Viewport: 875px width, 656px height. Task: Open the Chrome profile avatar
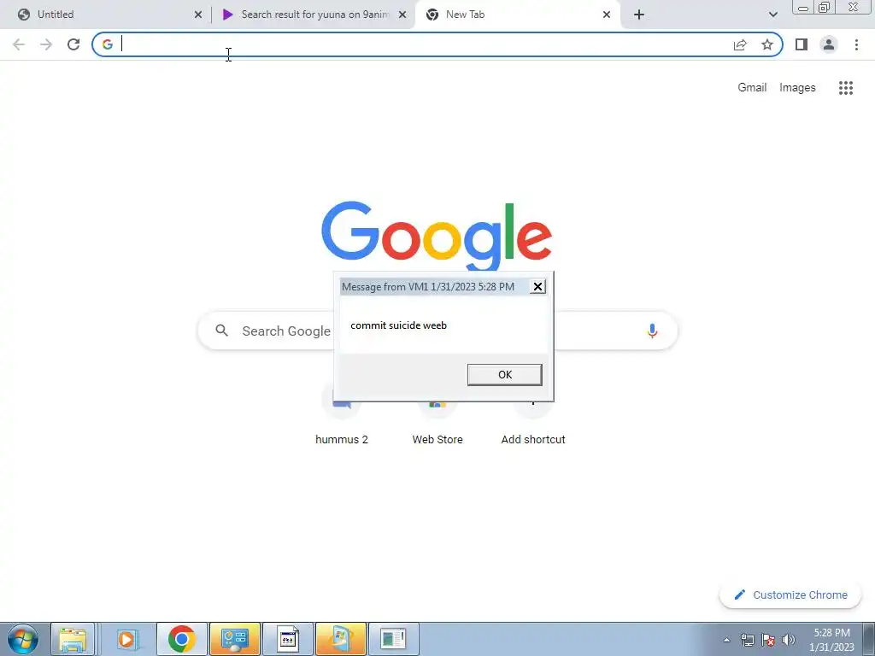click(829, 44)
